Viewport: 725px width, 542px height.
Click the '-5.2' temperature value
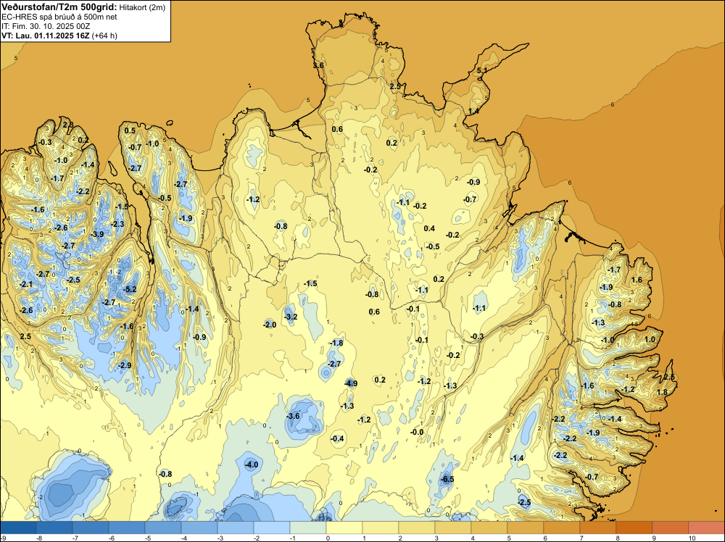point(130,289)
